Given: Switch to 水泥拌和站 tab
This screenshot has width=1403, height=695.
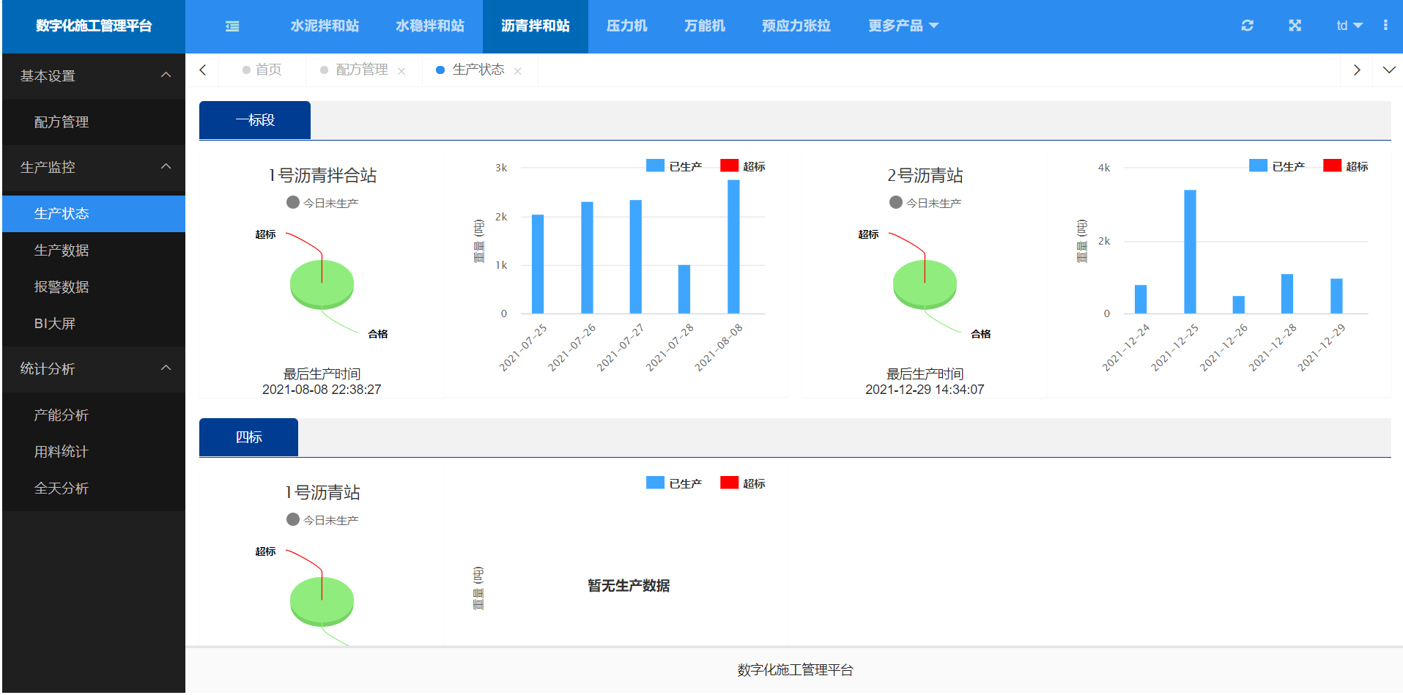Looking at the screenshot, I should click(325, 26).
